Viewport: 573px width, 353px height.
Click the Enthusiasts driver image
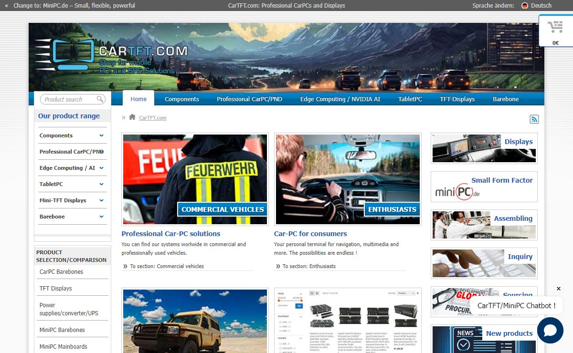point(348,179)
